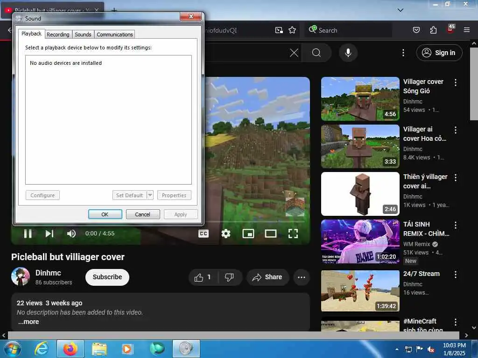Open options for TÁI SINH REMIX video
The height and width of the screenshot is (358, 478).
456,225
